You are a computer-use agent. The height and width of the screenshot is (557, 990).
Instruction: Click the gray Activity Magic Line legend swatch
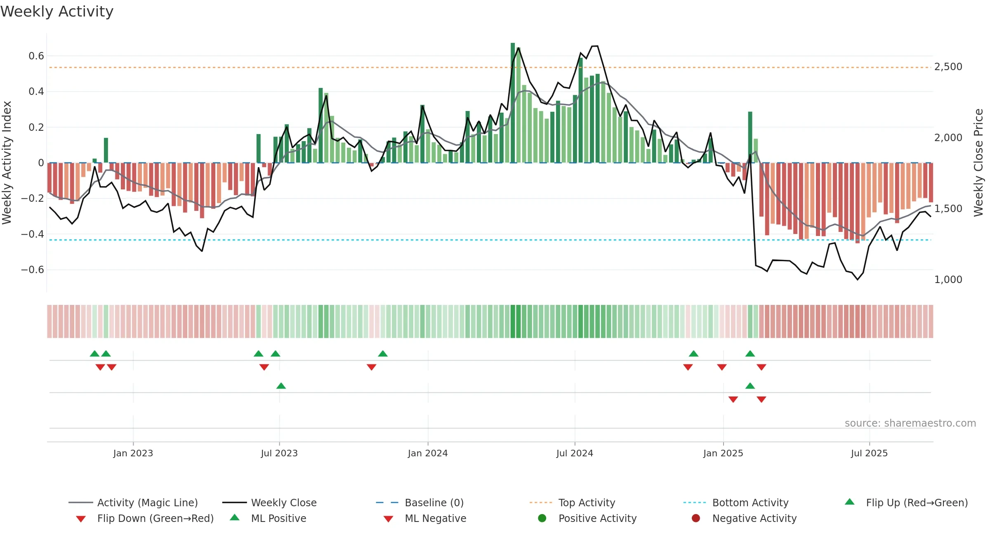click(x=81, y=503)
